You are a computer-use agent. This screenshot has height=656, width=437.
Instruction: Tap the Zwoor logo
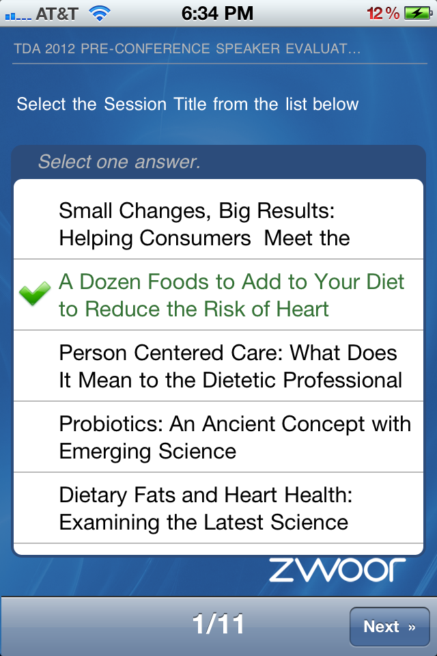tap(337, 569)
